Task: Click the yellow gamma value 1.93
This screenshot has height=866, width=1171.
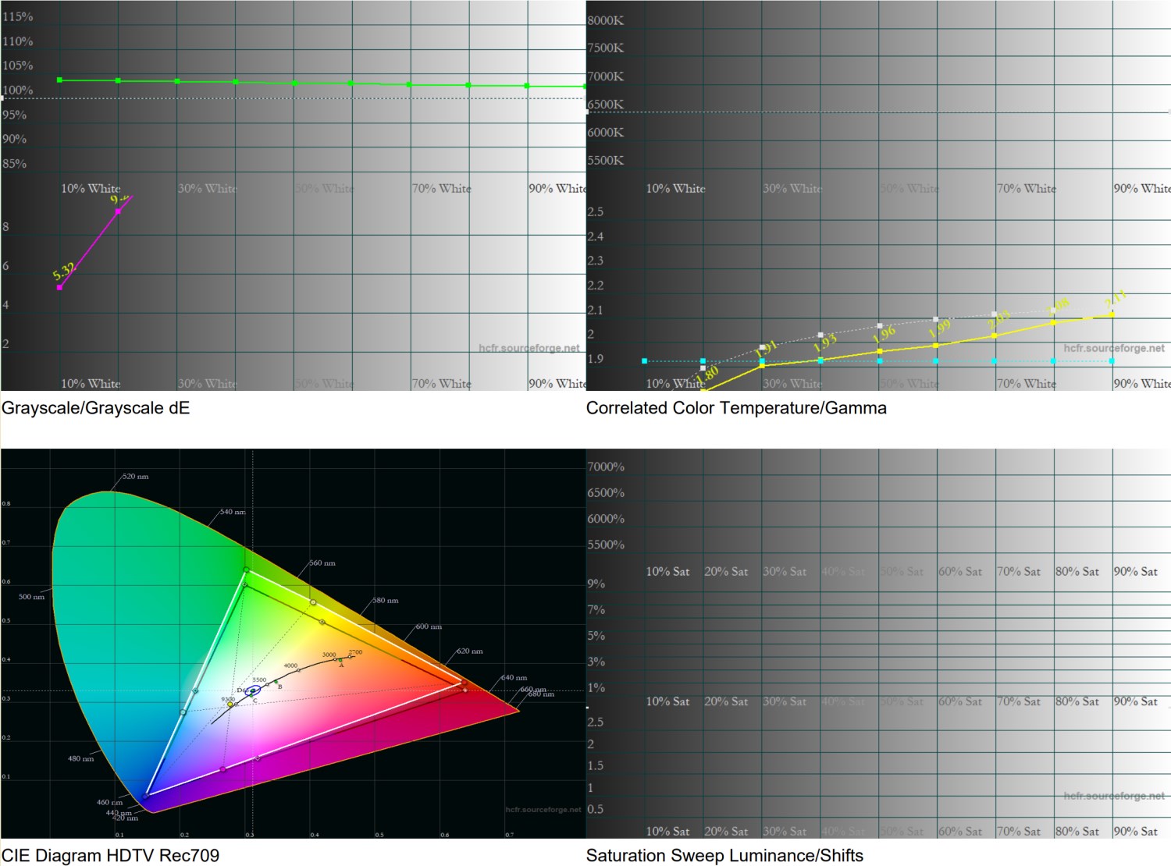Action: tap(825, 342)
